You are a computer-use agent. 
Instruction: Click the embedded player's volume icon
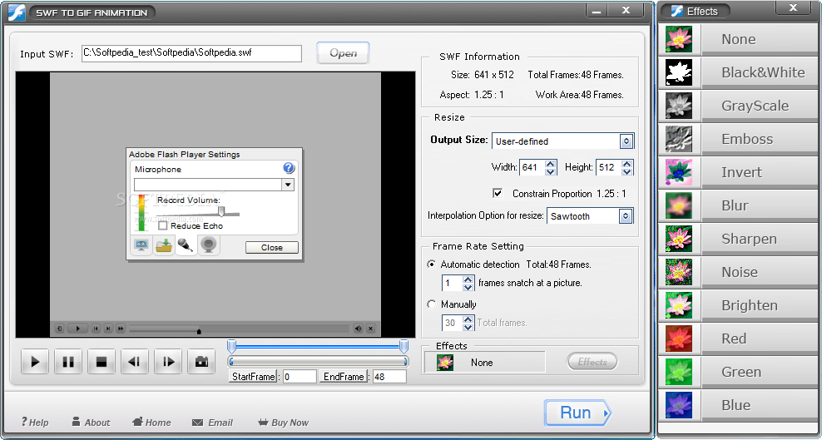359,329
